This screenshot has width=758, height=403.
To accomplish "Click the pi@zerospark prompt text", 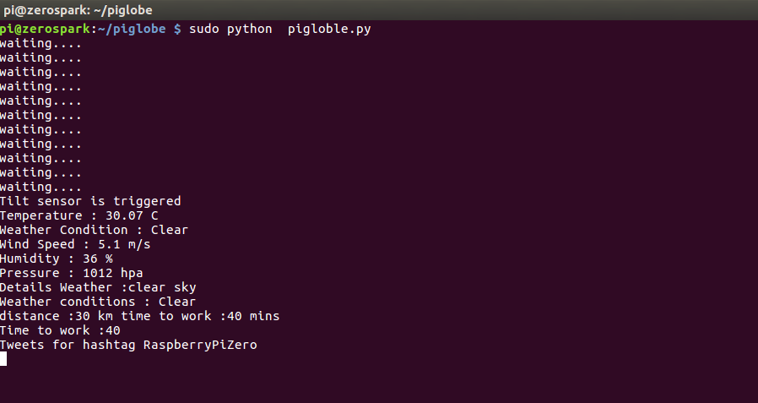I will [45, 29].
